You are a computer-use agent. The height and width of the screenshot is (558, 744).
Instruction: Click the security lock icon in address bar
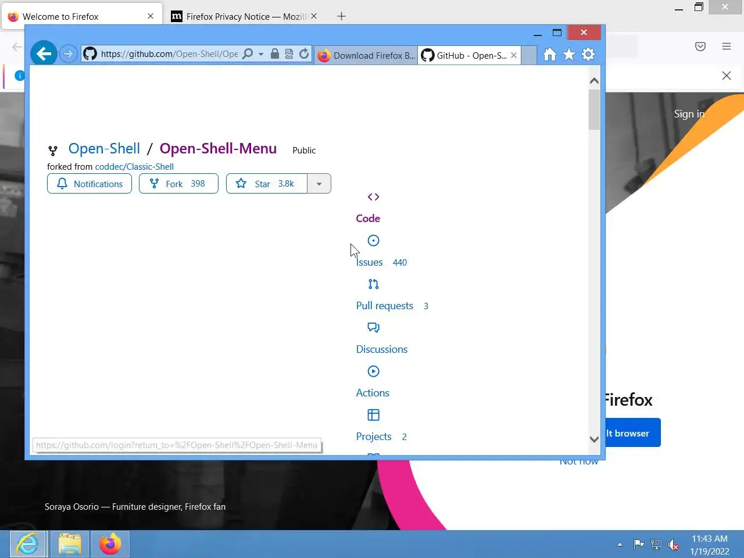click(x=275, y=54)
